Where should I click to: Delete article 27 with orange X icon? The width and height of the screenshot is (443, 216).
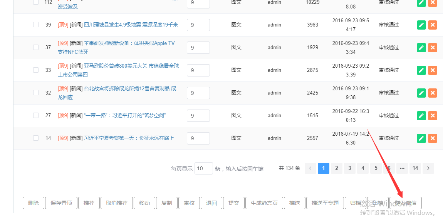coord(433,116)
